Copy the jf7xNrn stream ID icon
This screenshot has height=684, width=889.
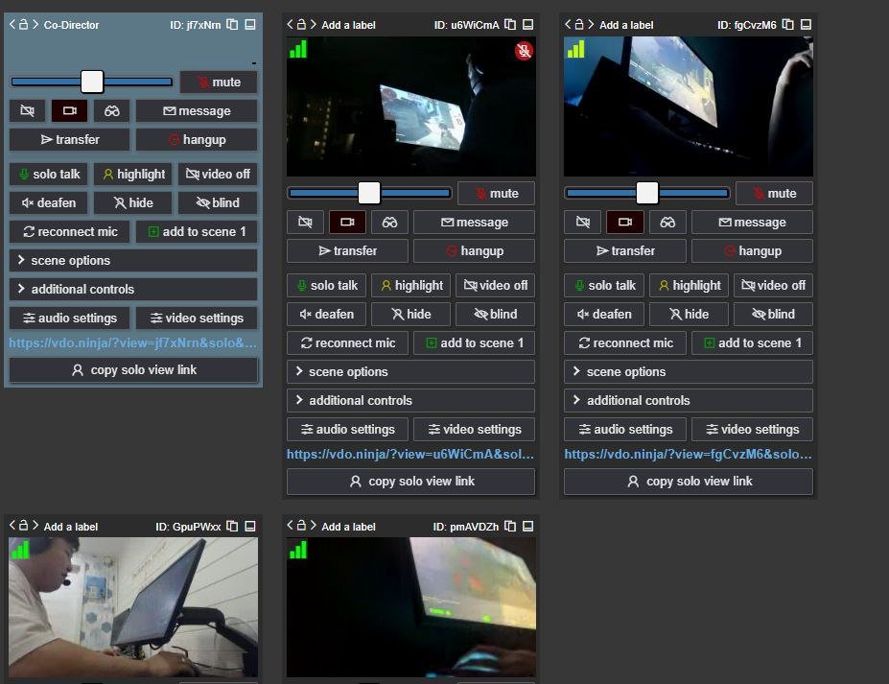pyautogui.click(x=232, y=24)
